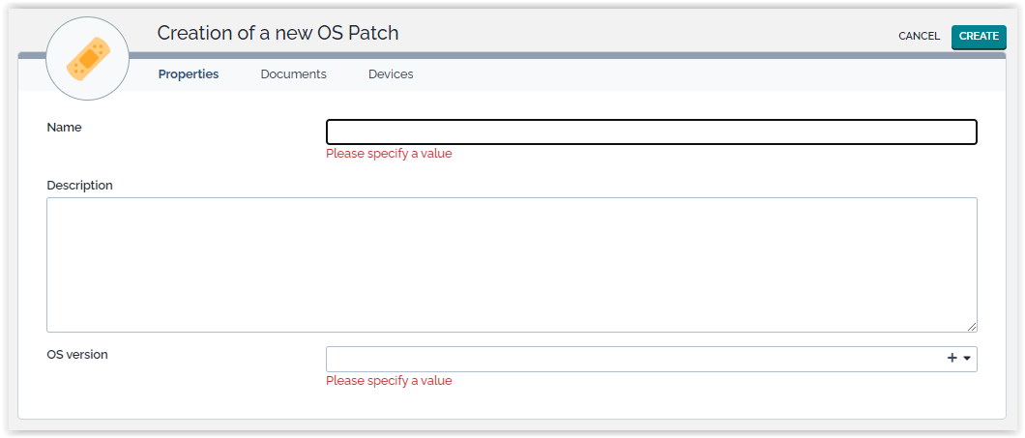This screenshot has width=1025, height=438.
Task: Switch to the Properties tab
Action: (189, 74)
